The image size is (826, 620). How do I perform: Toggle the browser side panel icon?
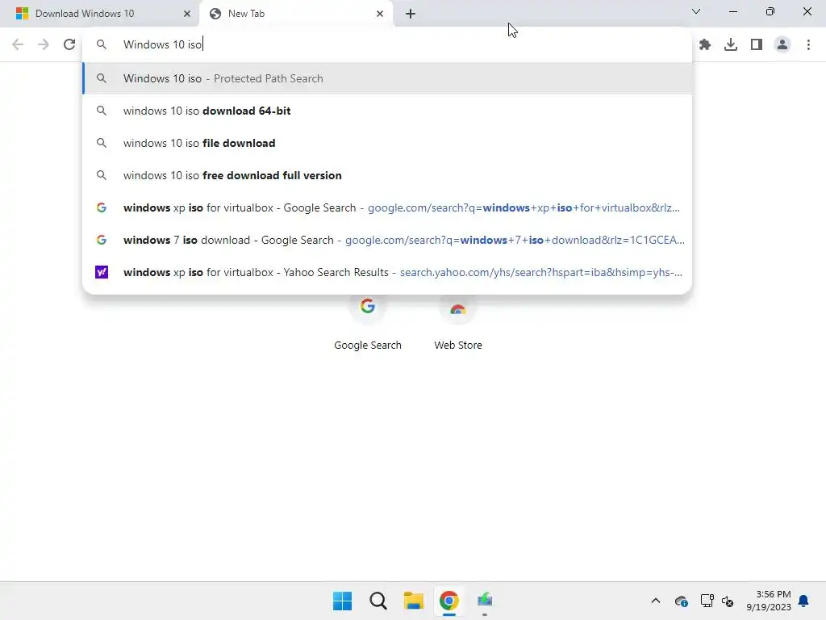click(x=757, y=44)
